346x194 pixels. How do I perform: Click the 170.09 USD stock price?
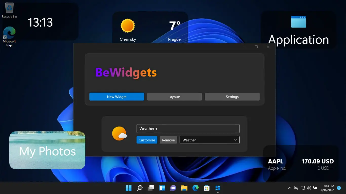coord(318,161)
